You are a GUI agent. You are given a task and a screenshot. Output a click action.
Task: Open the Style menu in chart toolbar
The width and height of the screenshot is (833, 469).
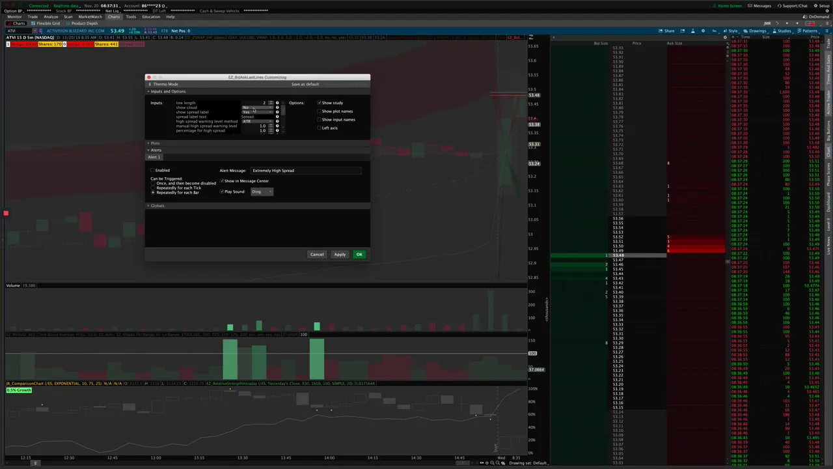(731, 31)
